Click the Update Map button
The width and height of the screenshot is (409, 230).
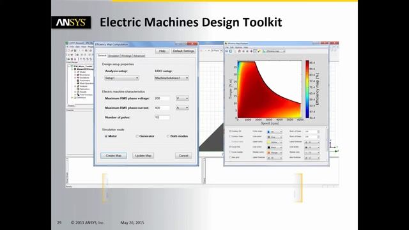click(x=143, y=156)
